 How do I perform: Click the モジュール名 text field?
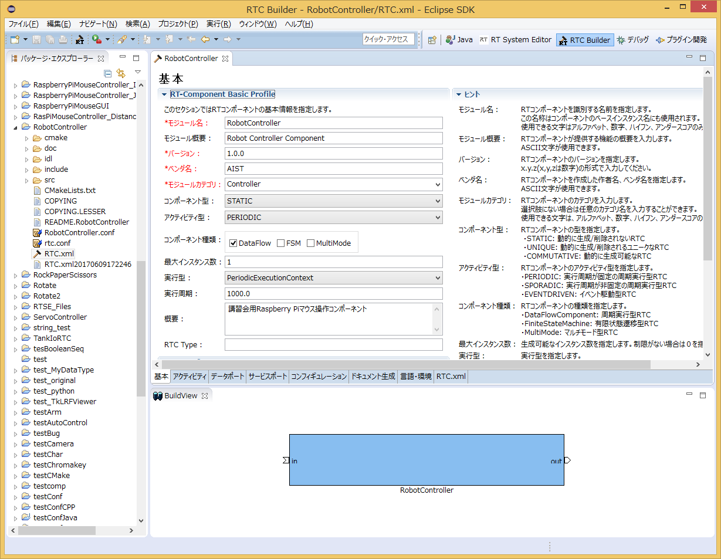point(333,123)
